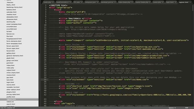Screen dimensions: 194x109
Task: Open gallery.html in the sidebar
Action: coord(11,53)
